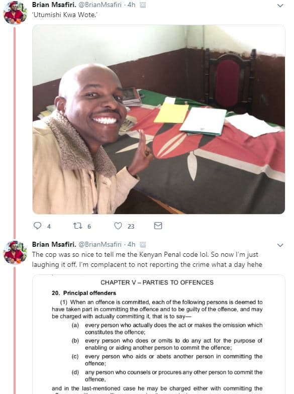This screenshot has width=294, height=394.
Task: Click Brian Msafiri name on first tweet
Action: (x=54, y=5)
